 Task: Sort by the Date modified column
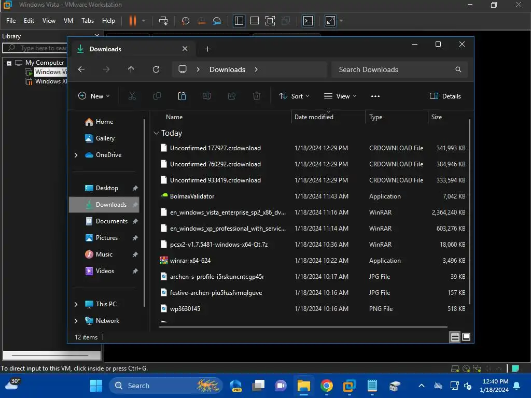pyautogui.click(x=328, y=117)
